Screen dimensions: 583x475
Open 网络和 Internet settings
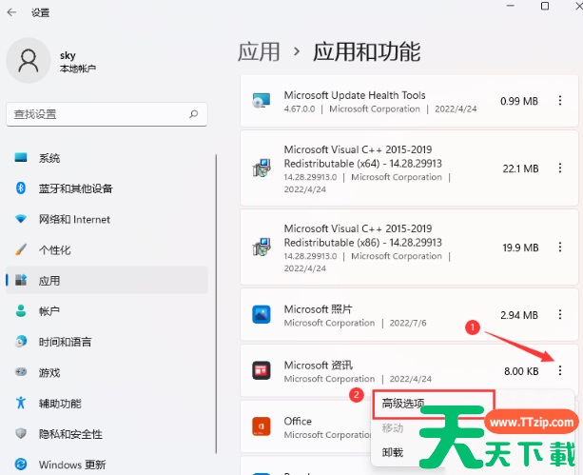tap(74, 219)
